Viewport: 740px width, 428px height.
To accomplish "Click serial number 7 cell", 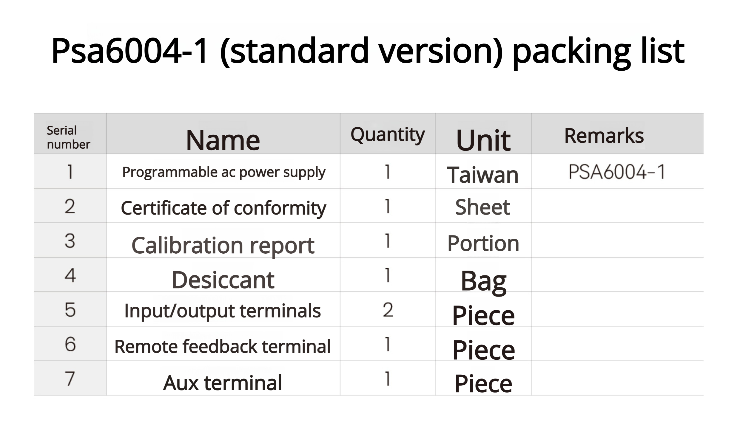I will (70, 379).
